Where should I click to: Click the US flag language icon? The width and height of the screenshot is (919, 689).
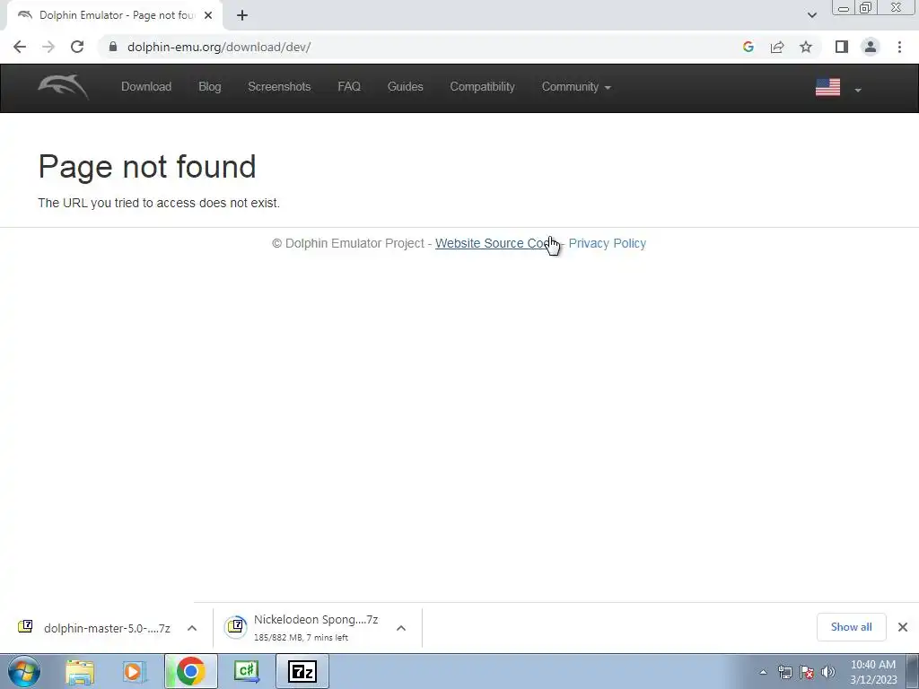827,87
